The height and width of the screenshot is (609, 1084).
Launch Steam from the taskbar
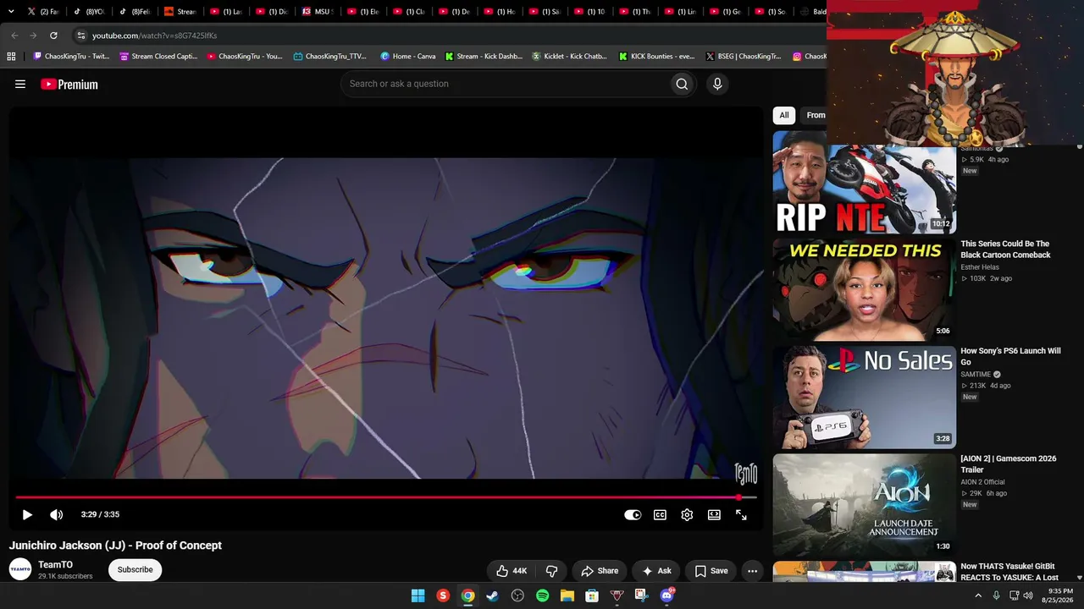point(492,595)
